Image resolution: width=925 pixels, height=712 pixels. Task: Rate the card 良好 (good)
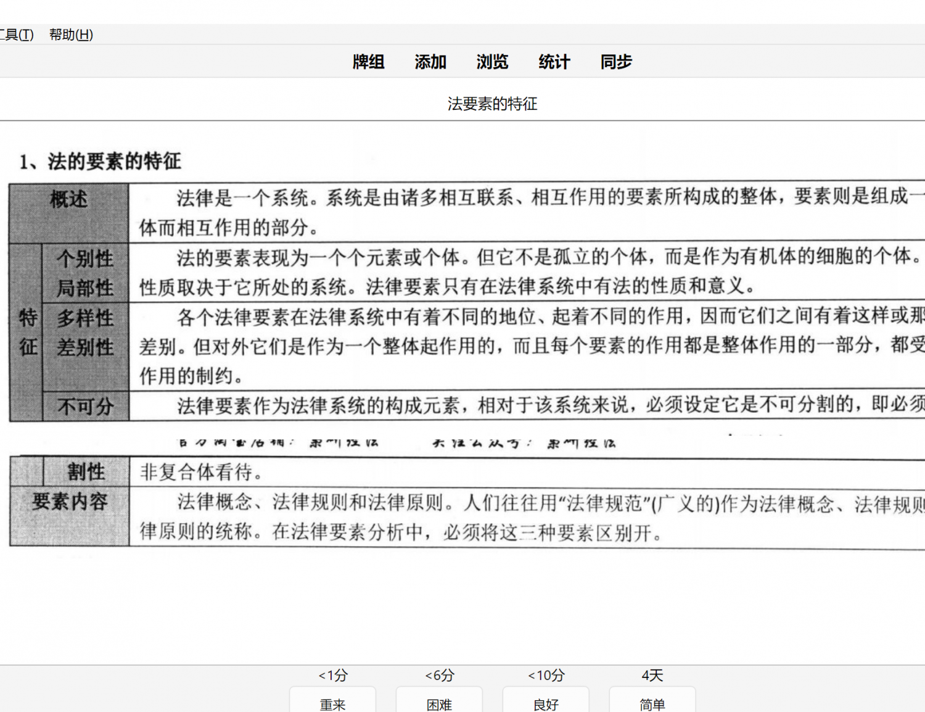click(546, 700)
